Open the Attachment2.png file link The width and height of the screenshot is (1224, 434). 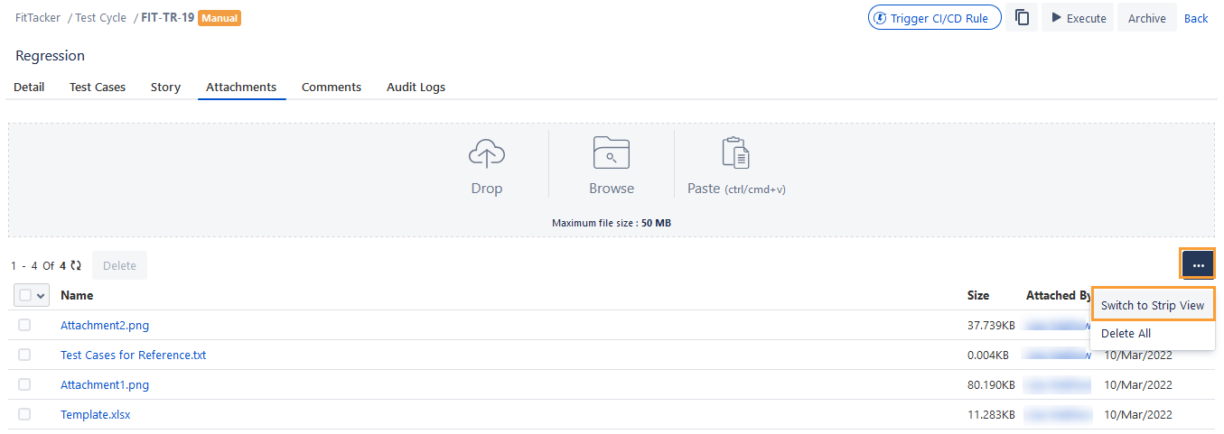tap(105, 325)
